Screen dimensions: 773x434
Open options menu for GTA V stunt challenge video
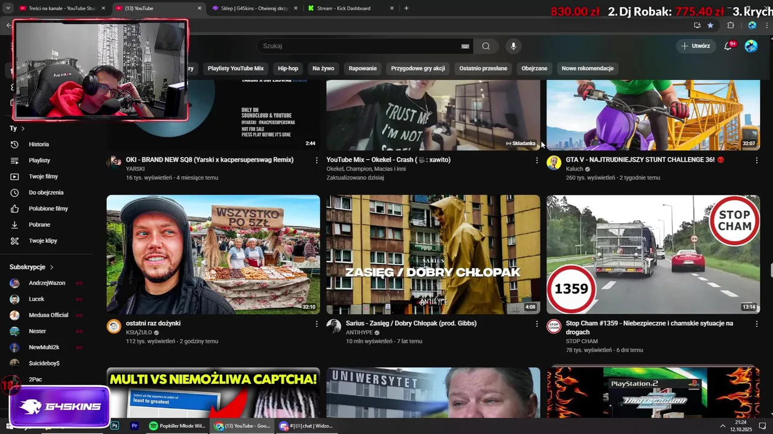click(756, 160)
